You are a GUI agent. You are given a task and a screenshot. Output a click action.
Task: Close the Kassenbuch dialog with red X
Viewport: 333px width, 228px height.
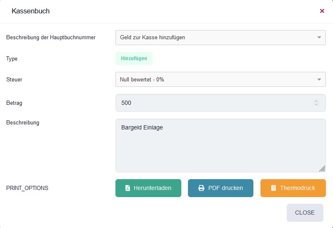pyautogui.click(x=322, y=11)
